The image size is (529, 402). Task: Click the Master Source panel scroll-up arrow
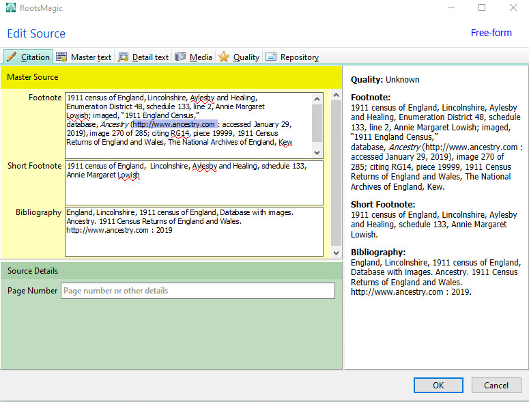(336, 95)
